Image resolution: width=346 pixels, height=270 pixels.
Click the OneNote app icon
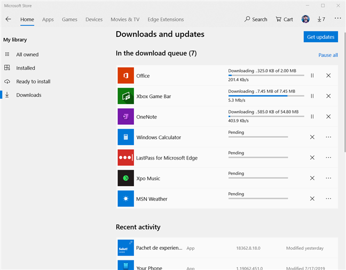[125, 116]
